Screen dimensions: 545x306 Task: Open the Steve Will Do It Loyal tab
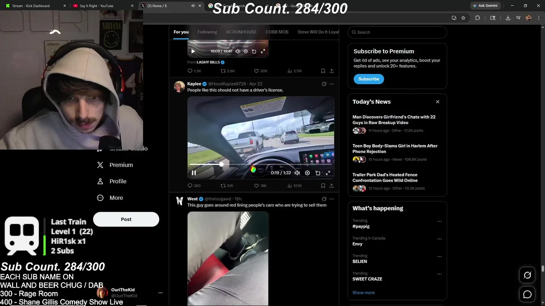(318, 32)
